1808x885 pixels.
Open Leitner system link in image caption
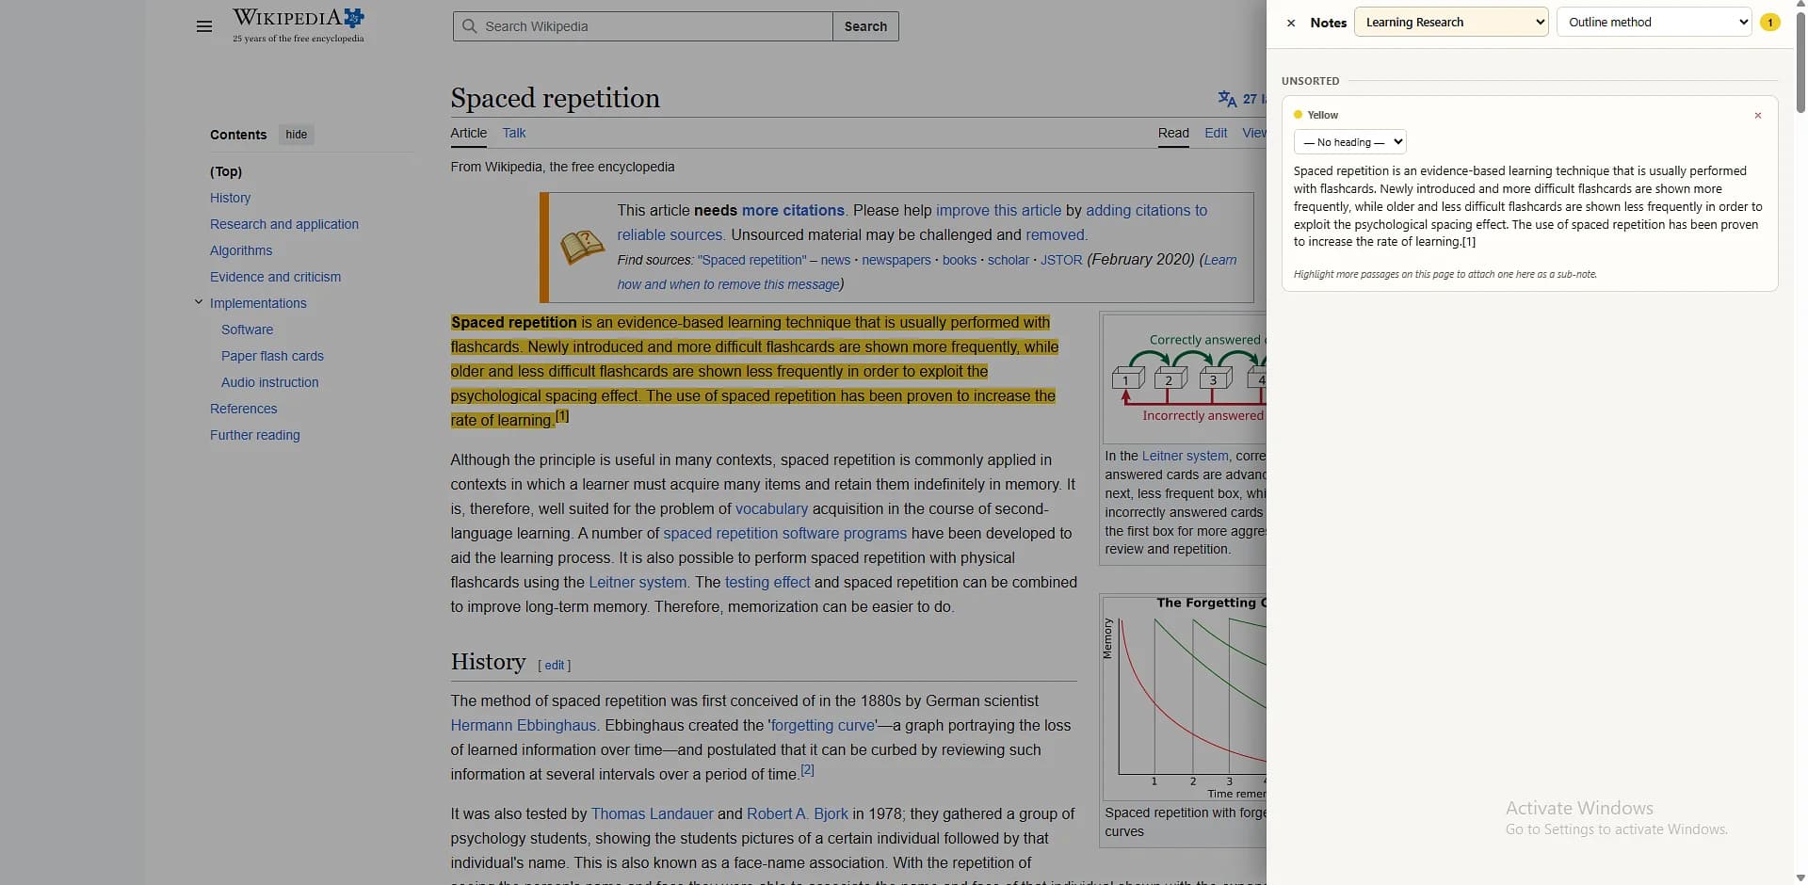1185,456
